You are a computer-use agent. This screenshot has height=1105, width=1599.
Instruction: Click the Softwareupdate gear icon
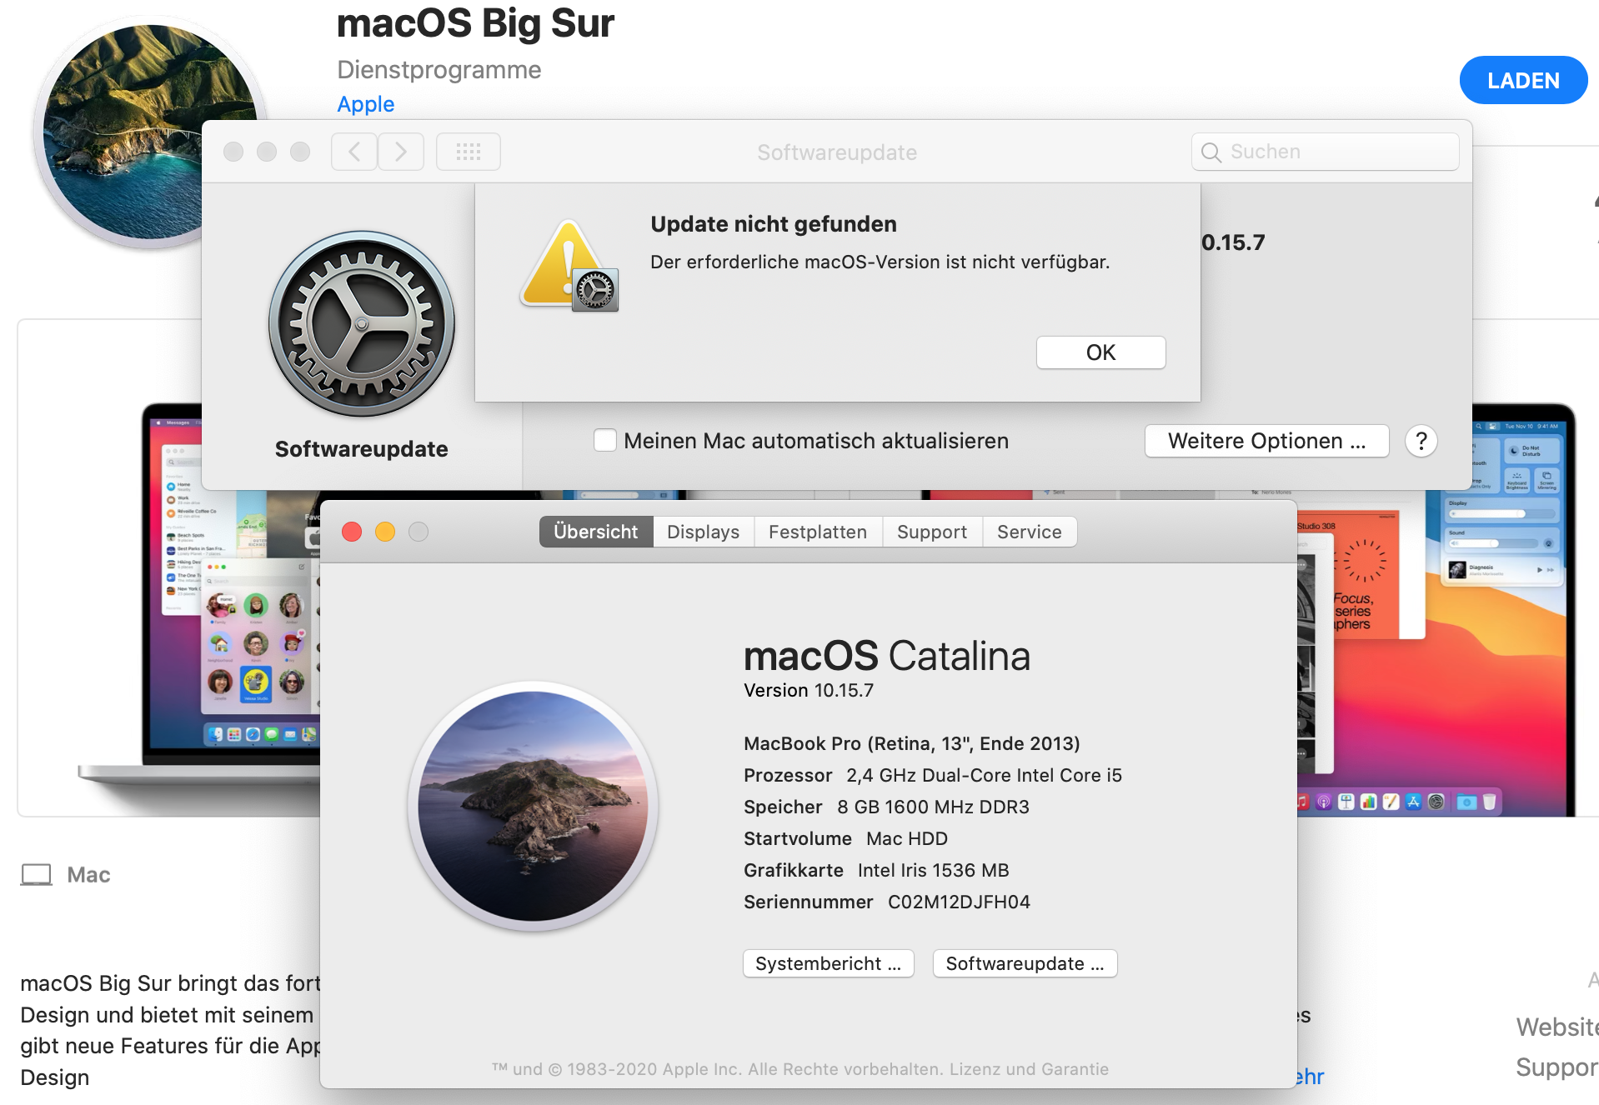click(362, 323)
